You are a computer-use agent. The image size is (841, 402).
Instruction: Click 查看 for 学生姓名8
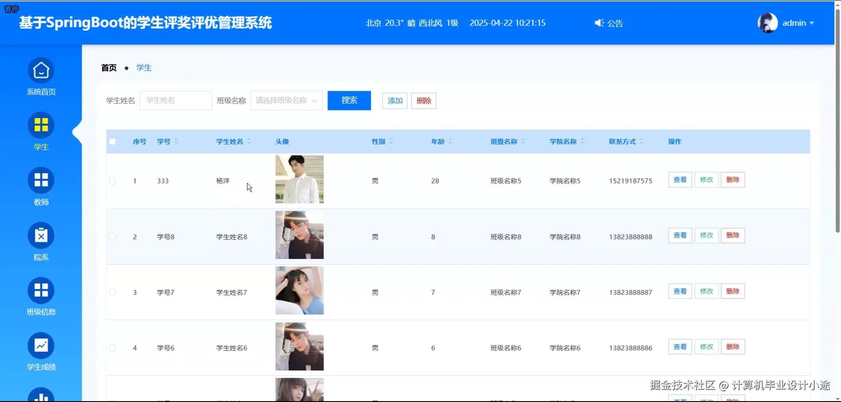click(680, 236)
